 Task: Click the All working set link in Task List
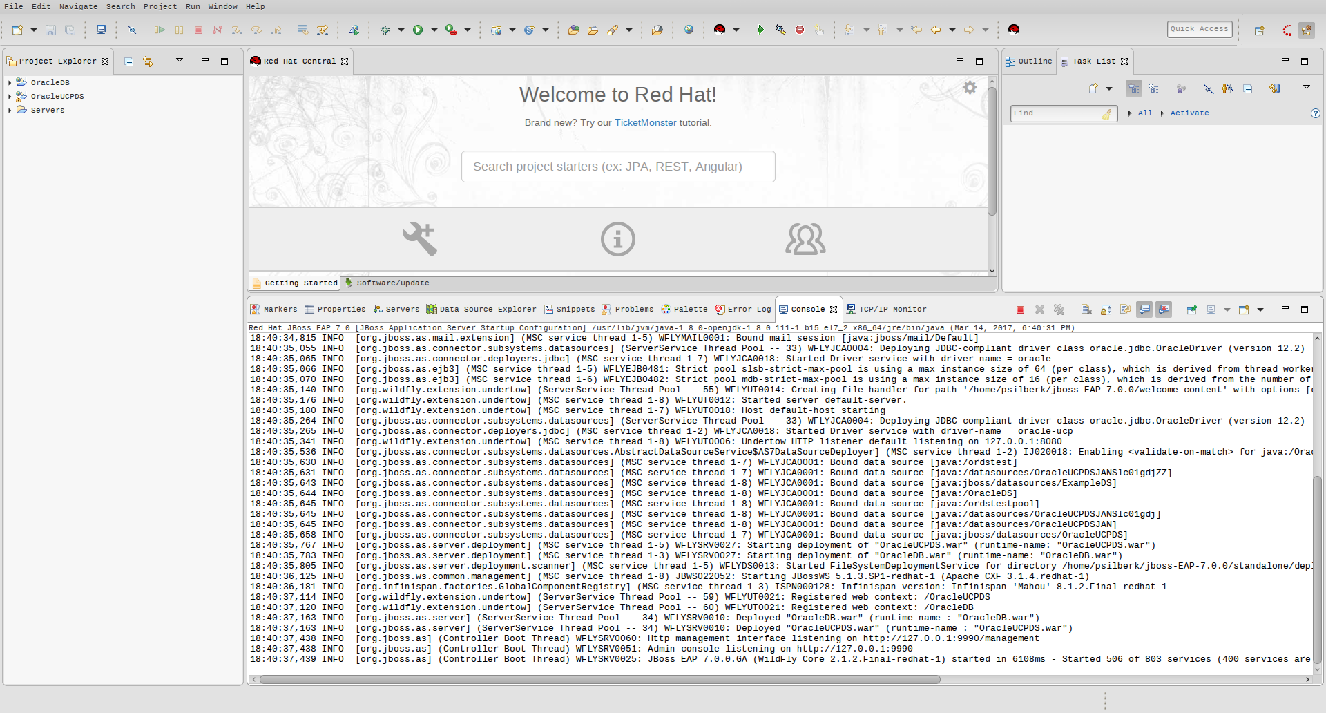click(1145, 113)
